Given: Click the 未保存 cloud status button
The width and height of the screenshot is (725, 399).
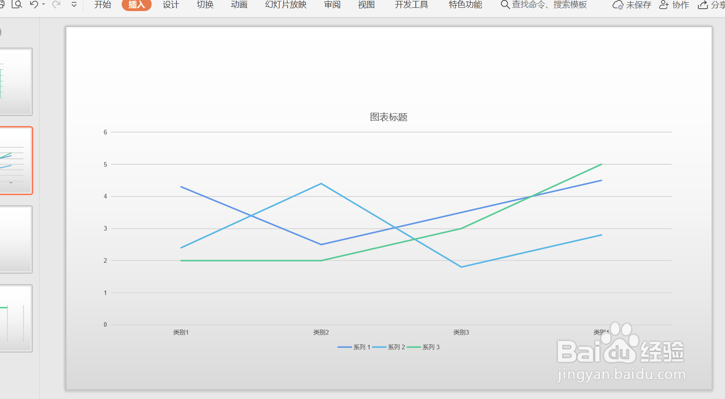Looking at the screenshot, I should tap(631, 5).
